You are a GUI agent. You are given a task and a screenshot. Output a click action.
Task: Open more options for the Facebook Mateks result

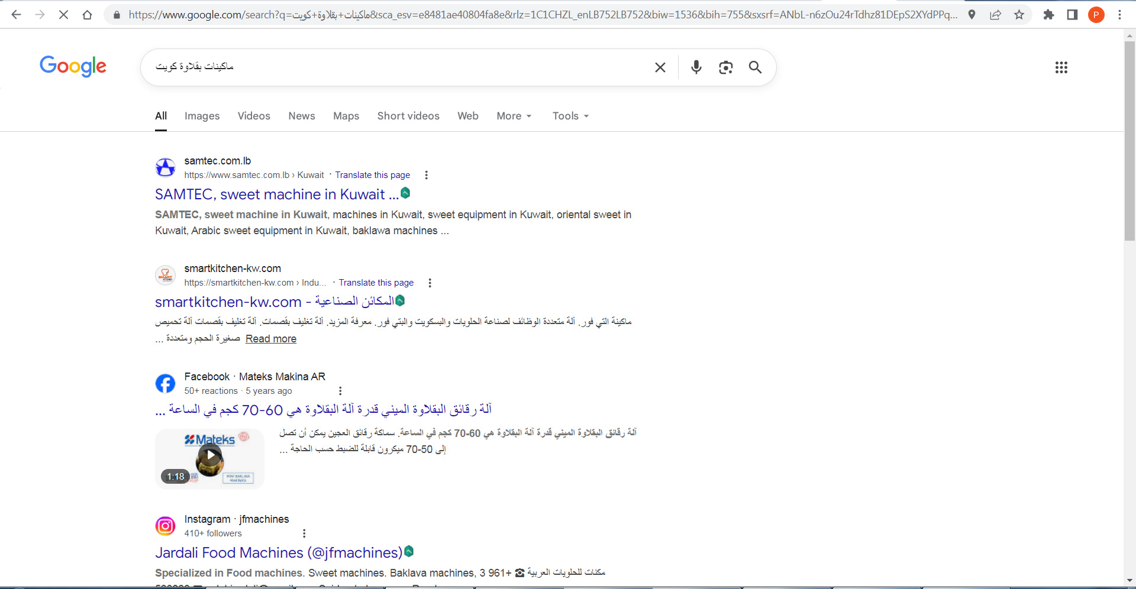pyautogui.click(x=340, y=391)
